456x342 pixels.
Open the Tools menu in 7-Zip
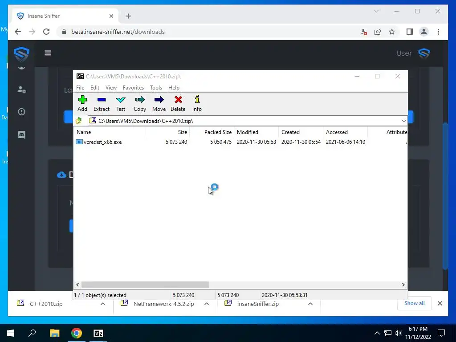click(156, 88)
